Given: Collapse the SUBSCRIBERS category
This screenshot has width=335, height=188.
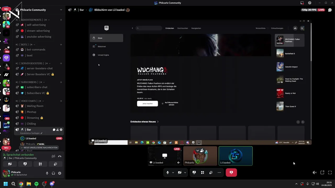Looking at the screenshot, I should 30,82.
